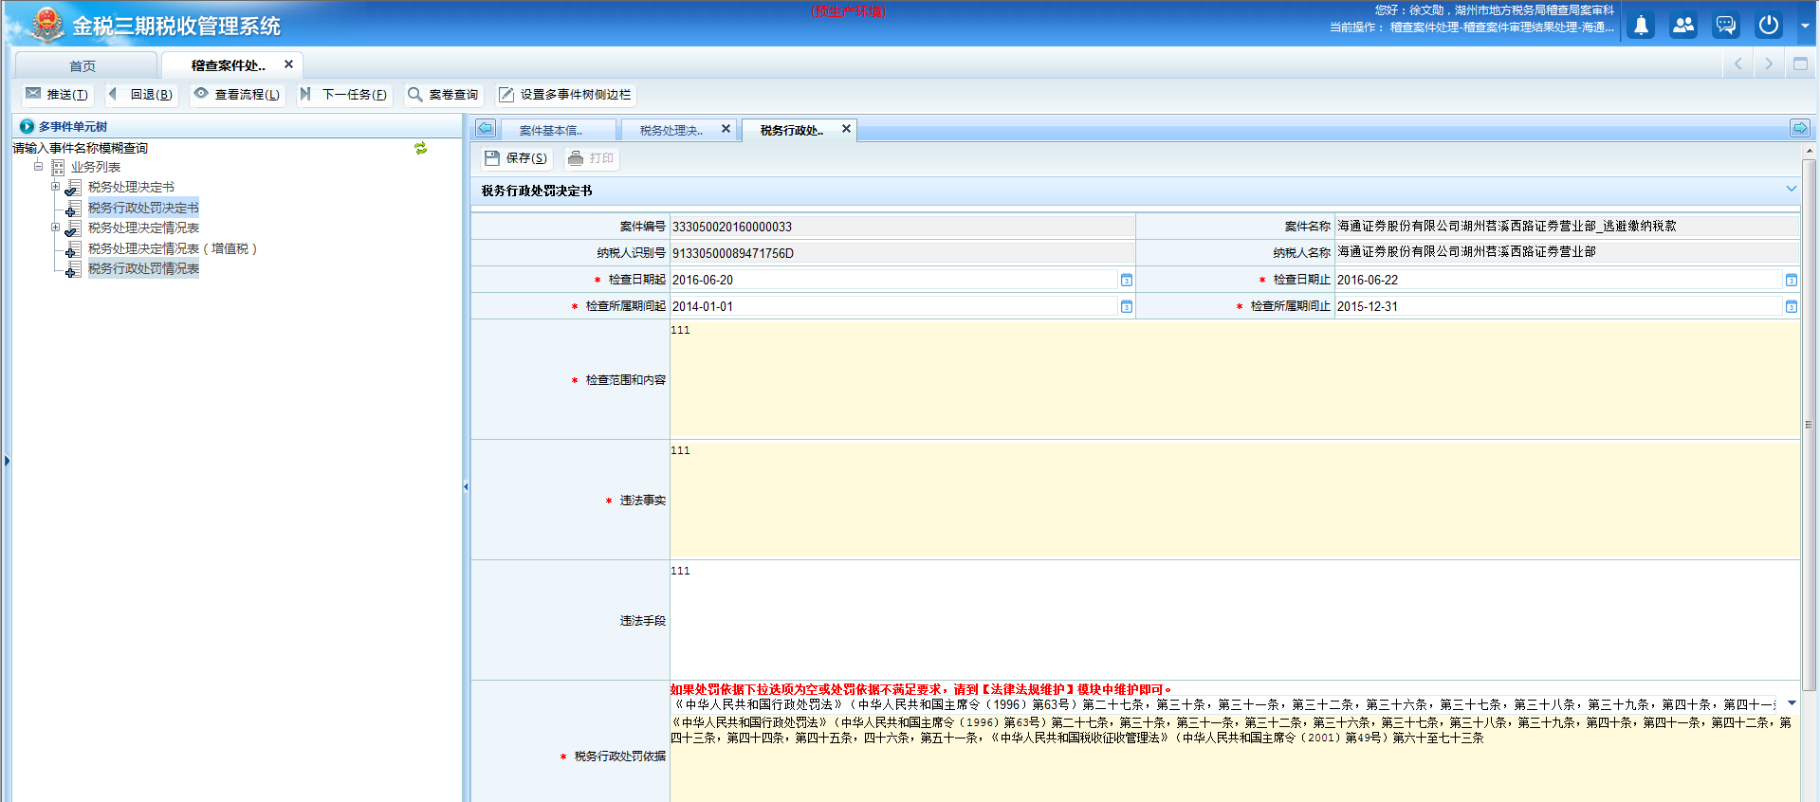Viewport: 1820px width, 802px height.
Task: Open calendar for 检查日期起
Action: point(1127,281)
